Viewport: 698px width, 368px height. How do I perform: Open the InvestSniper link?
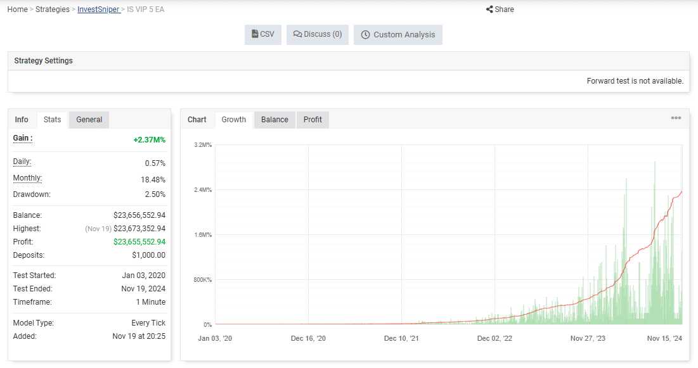[98, 10]
